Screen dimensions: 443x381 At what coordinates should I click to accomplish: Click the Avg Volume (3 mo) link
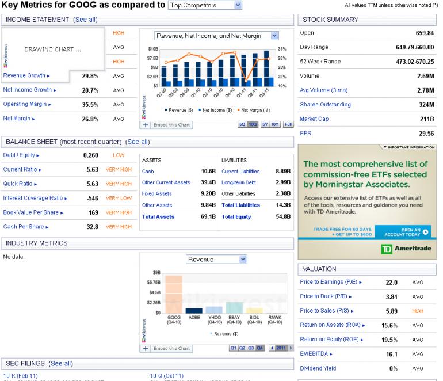pyautogui.click(x=324, y=90)
